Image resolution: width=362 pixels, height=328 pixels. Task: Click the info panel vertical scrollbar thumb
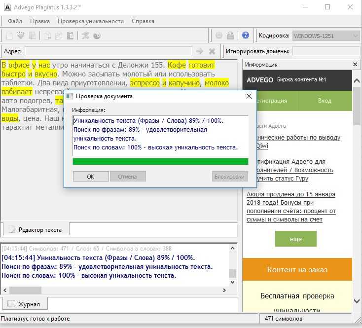click(x=357, y=106)
